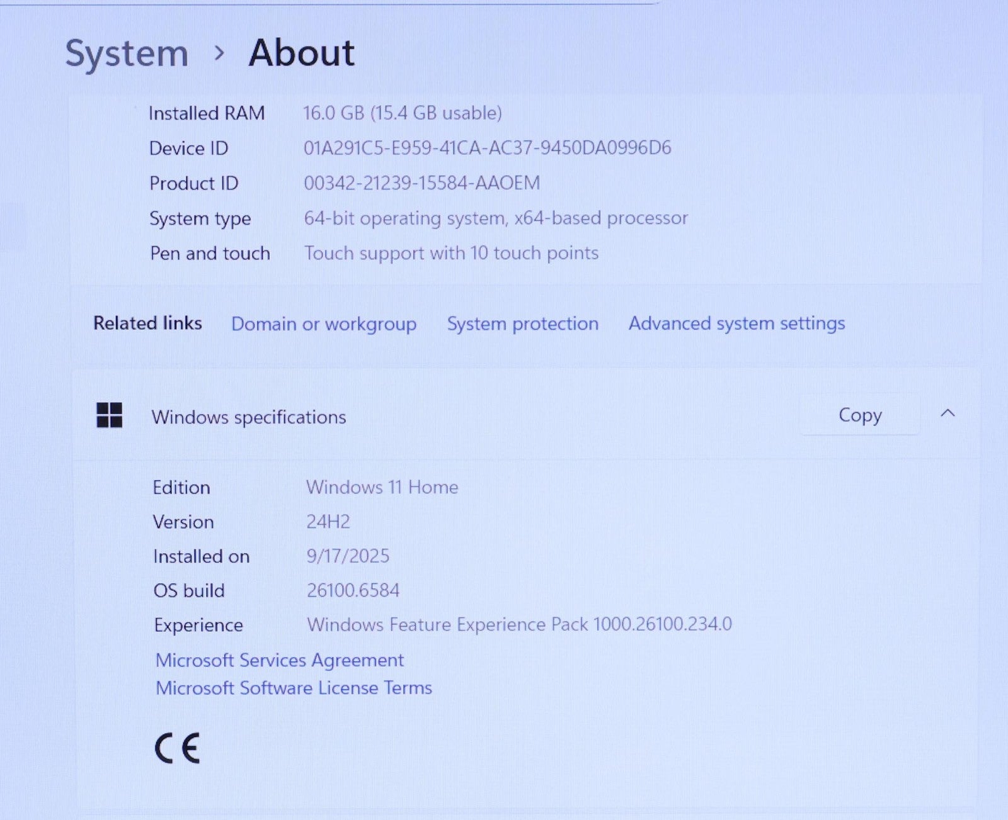This screenshot has height=820, width=1008.
Task: Open the Microsoft Services Agreement
Action: (280, 660)
